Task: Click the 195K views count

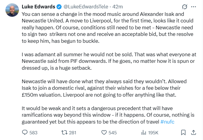Action: pyautogui.click(x=153, y=133)
